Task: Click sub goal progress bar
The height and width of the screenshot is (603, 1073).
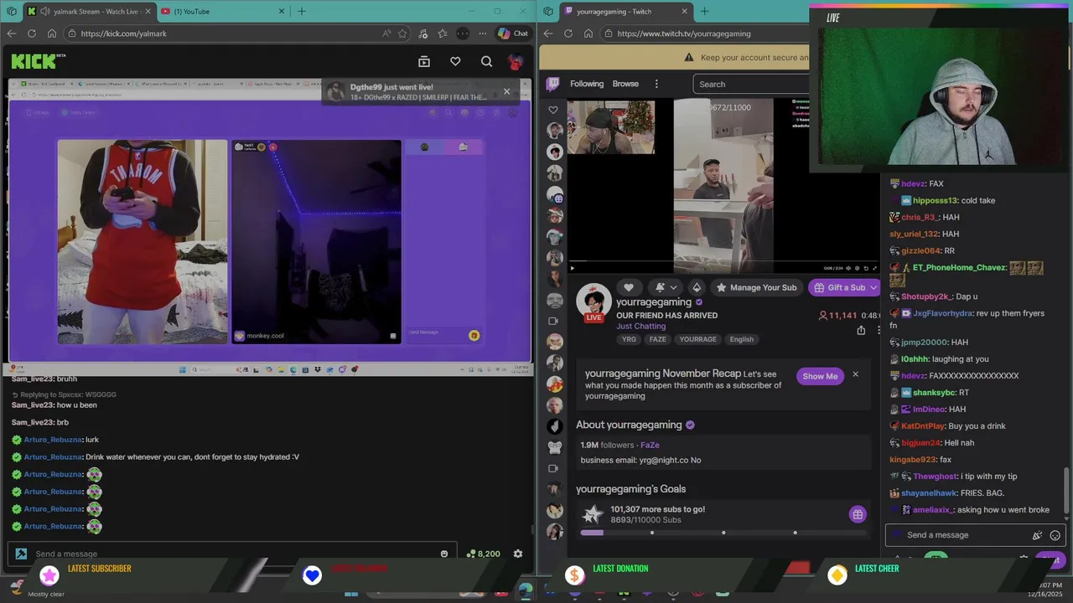Action: (723, 533)
